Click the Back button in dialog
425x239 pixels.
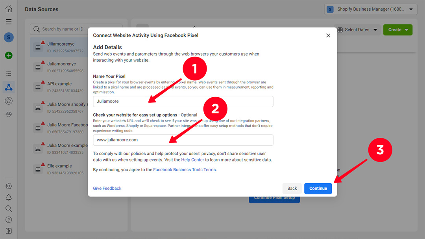pyautogui.click(x=292, y=189)
